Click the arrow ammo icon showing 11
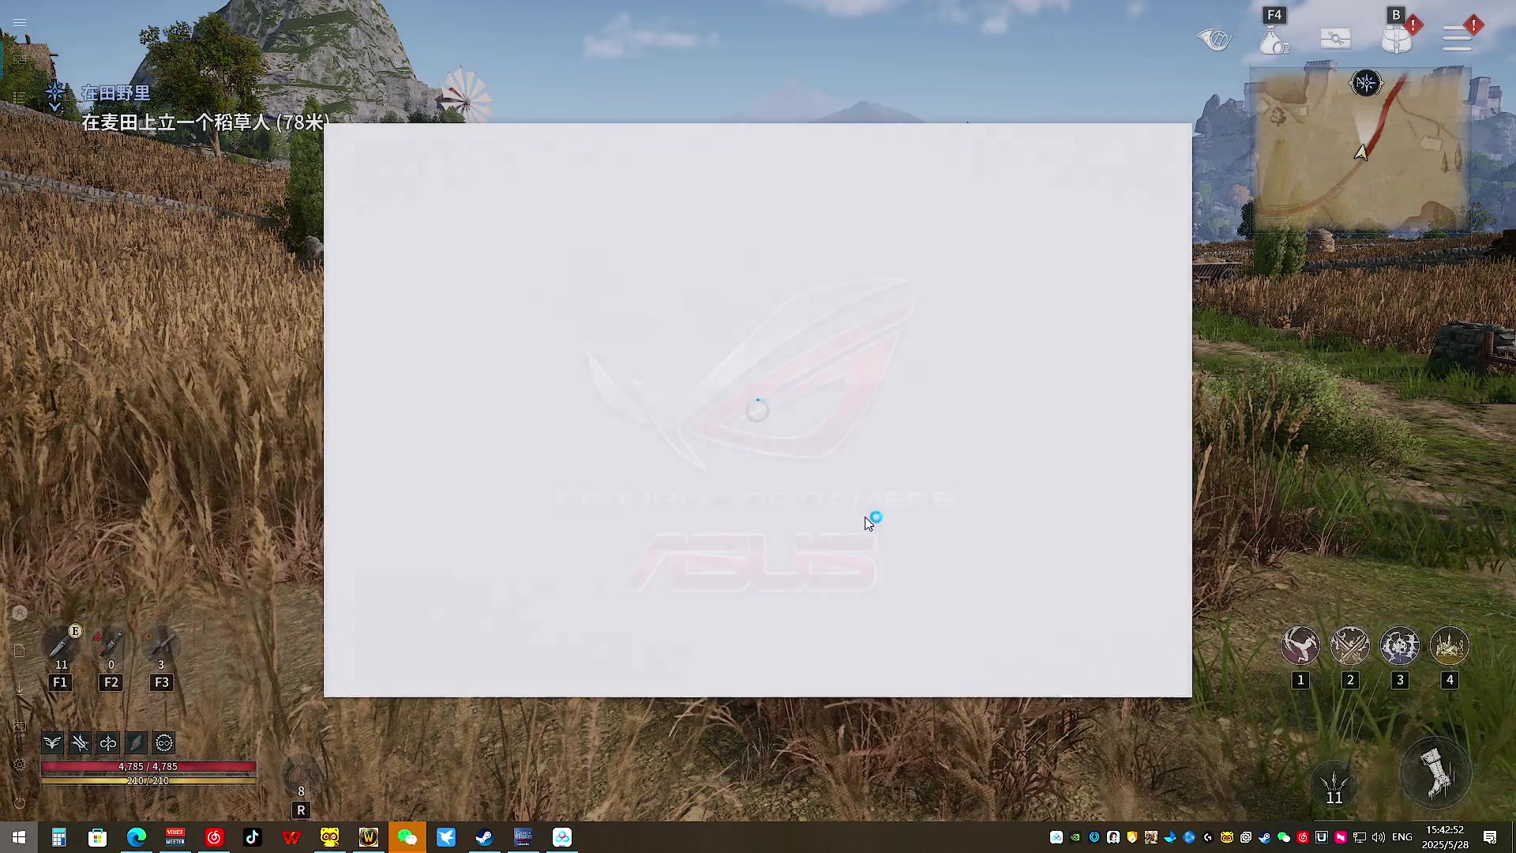This screenshot has width=1516, height=853. point(1334,784)
